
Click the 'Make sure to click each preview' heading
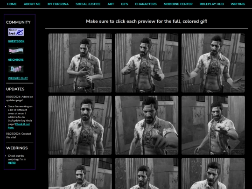pyautogui.click(x=147, y=21)
